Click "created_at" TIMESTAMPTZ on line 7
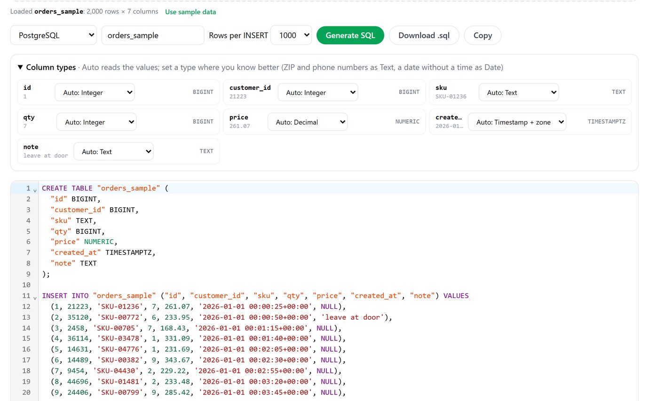Screen dimensions: 649x401 tap(103, 252)
